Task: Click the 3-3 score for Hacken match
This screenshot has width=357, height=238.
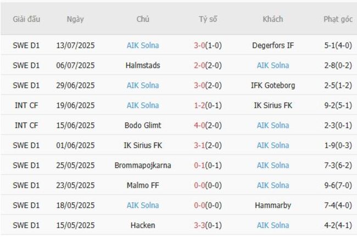Action: (x=199, y=225)
